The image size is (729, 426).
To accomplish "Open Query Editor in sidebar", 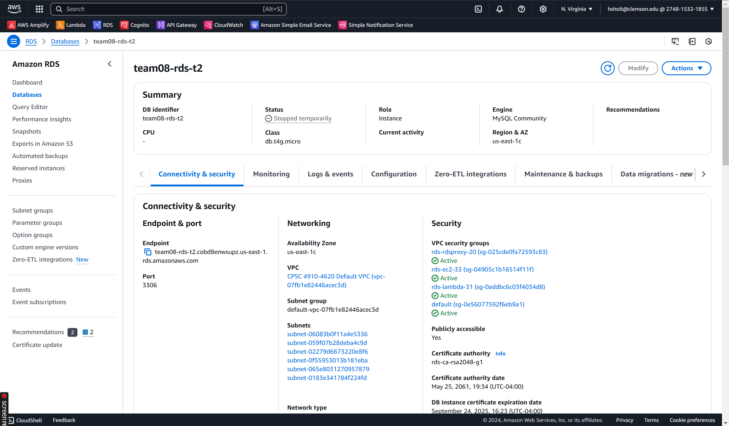I will coord(30,107).
